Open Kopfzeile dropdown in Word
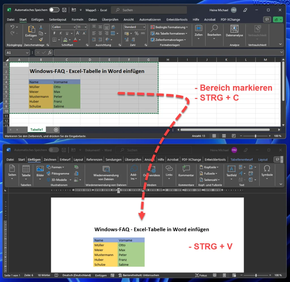290x282 pixels. click(209, 167)
